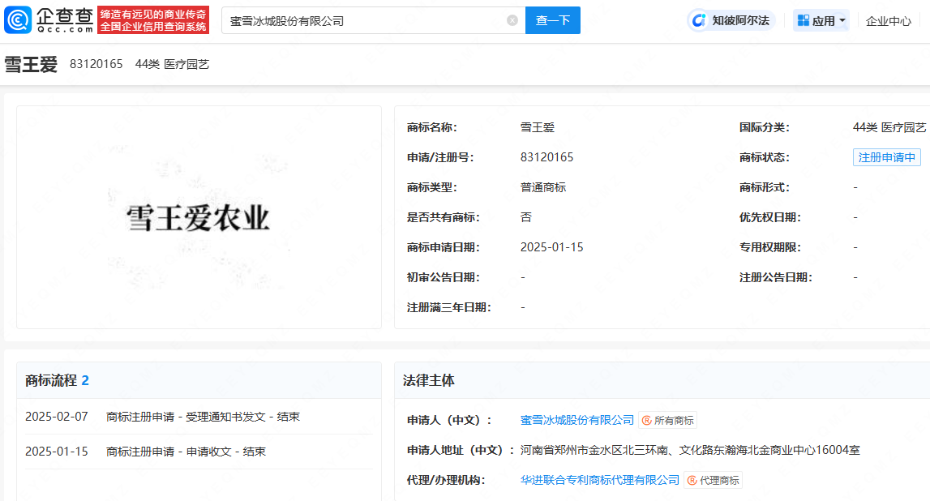Click the 雪王爱 trademark name value
The width and height of the screenshot is (930, 501).
click(538, 127)
